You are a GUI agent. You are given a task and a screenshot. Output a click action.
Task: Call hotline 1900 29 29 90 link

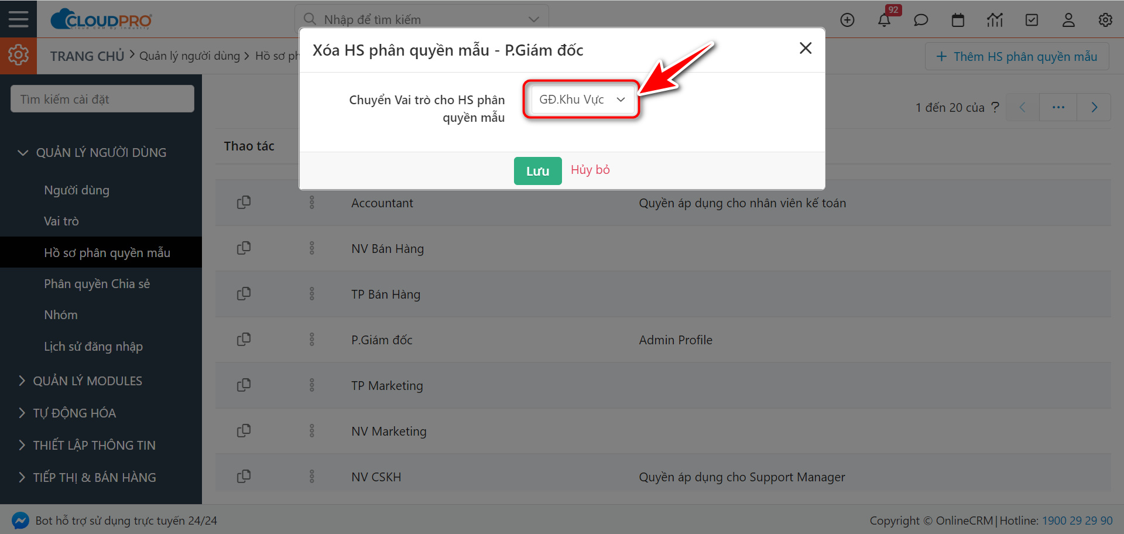coord(1077,521)
